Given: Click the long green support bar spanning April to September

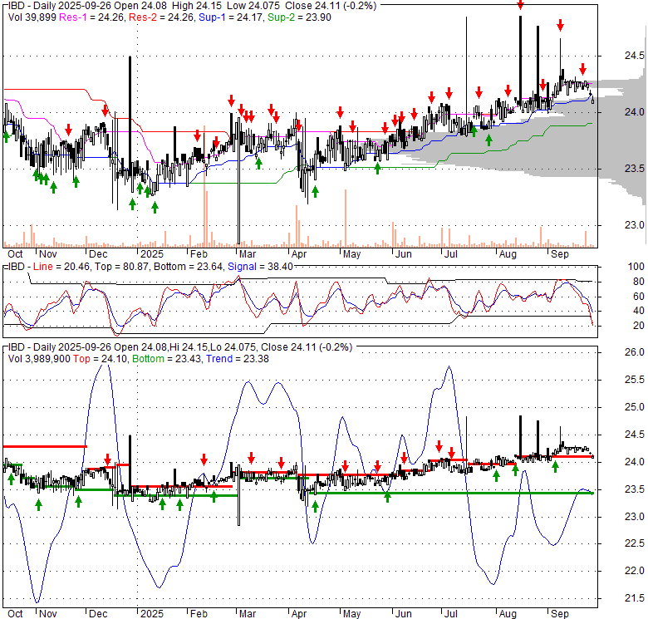Looking at the screenshot, I should click(x=451, y=494).
